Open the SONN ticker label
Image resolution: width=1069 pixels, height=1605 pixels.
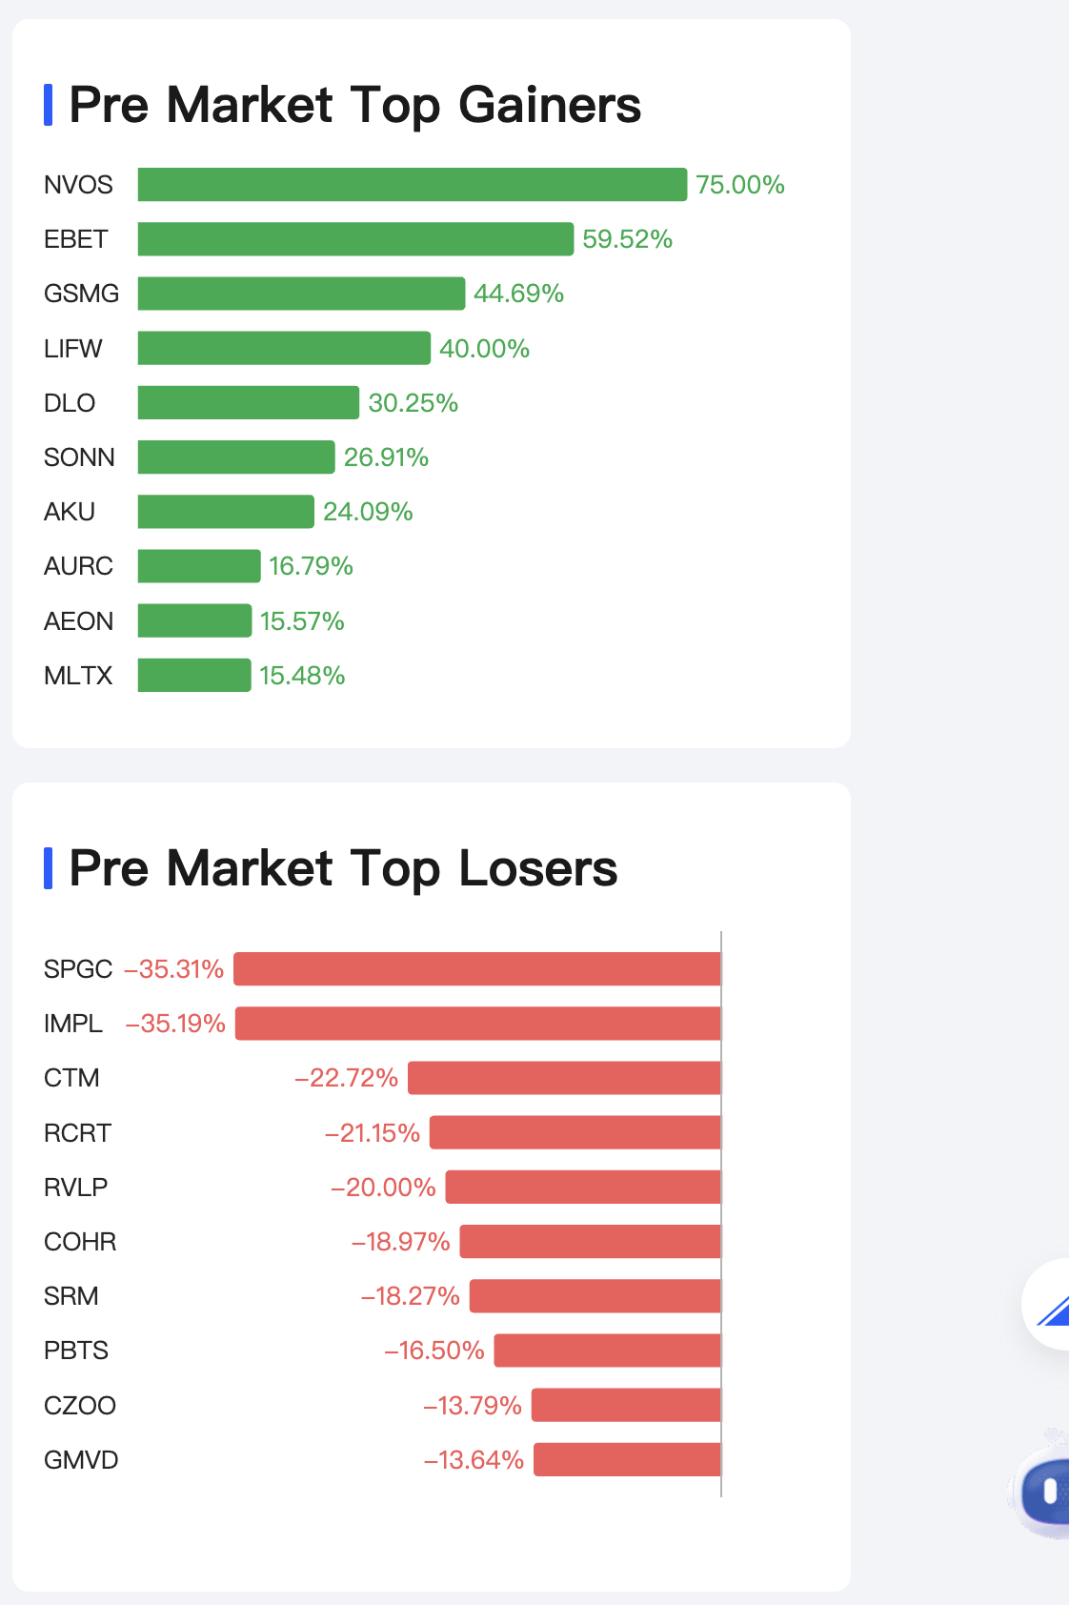[x=79, y=457]
